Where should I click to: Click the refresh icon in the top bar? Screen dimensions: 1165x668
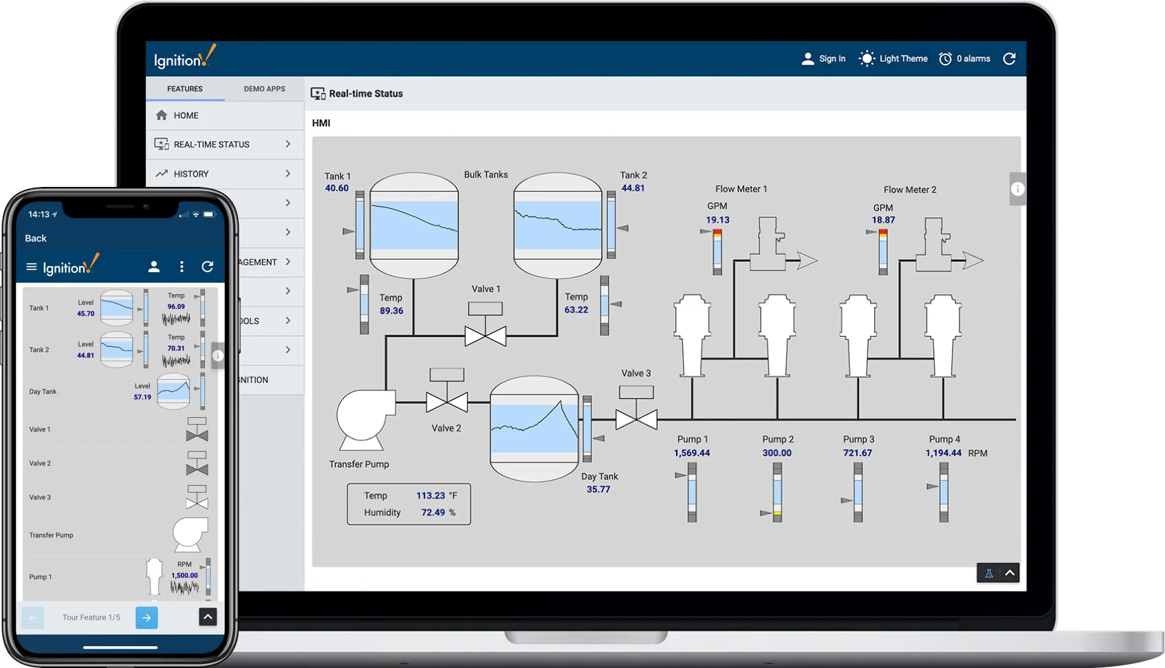click(1009, 58)
